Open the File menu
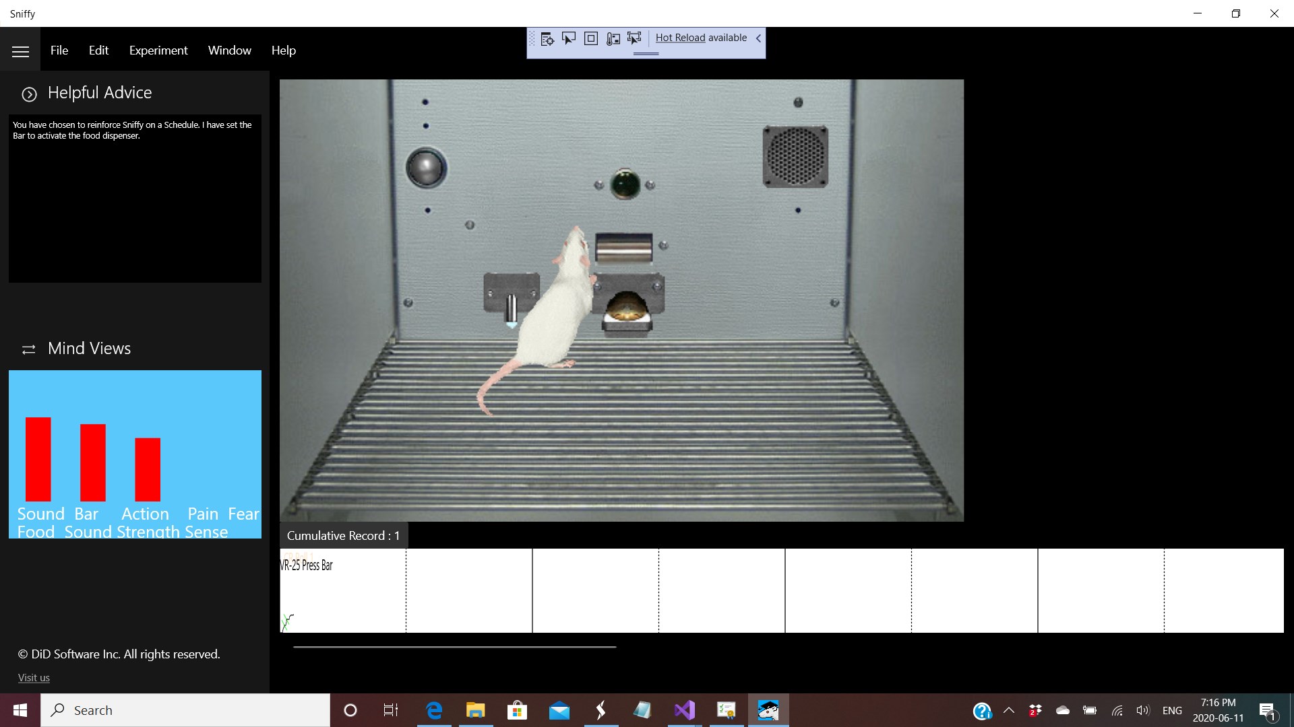This screenshot has width=1294, height=727. point(59,50)
